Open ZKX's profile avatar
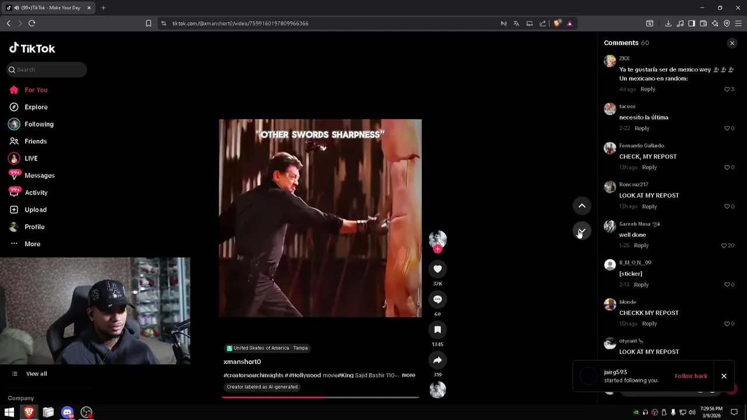747x420 pixels. pos(610,61)
